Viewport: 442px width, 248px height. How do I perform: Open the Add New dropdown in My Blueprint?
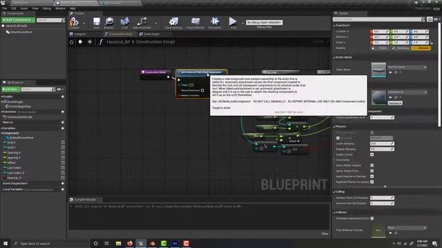pyautogui.click(x=11, y=89)
